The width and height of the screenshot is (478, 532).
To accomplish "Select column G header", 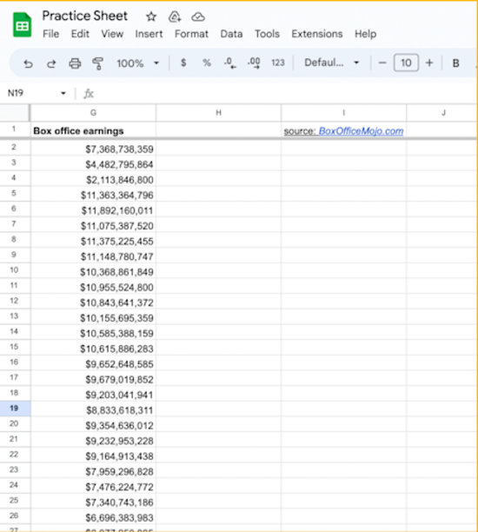I will click(x=93, y=113).
